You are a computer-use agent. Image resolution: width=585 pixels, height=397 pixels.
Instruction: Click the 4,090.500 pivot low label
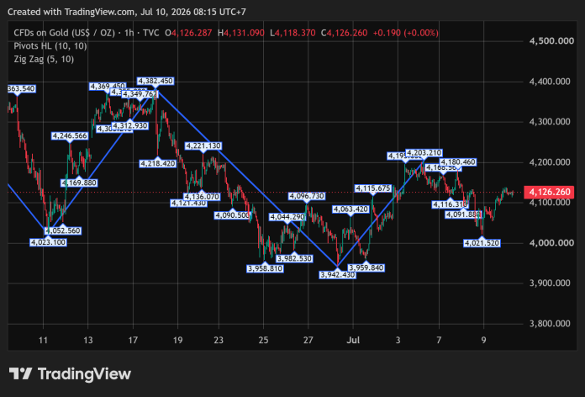[233, 215]
